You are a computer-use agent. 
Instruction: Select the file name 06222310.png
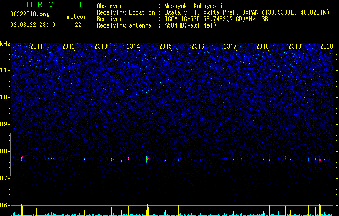point(30,15)
